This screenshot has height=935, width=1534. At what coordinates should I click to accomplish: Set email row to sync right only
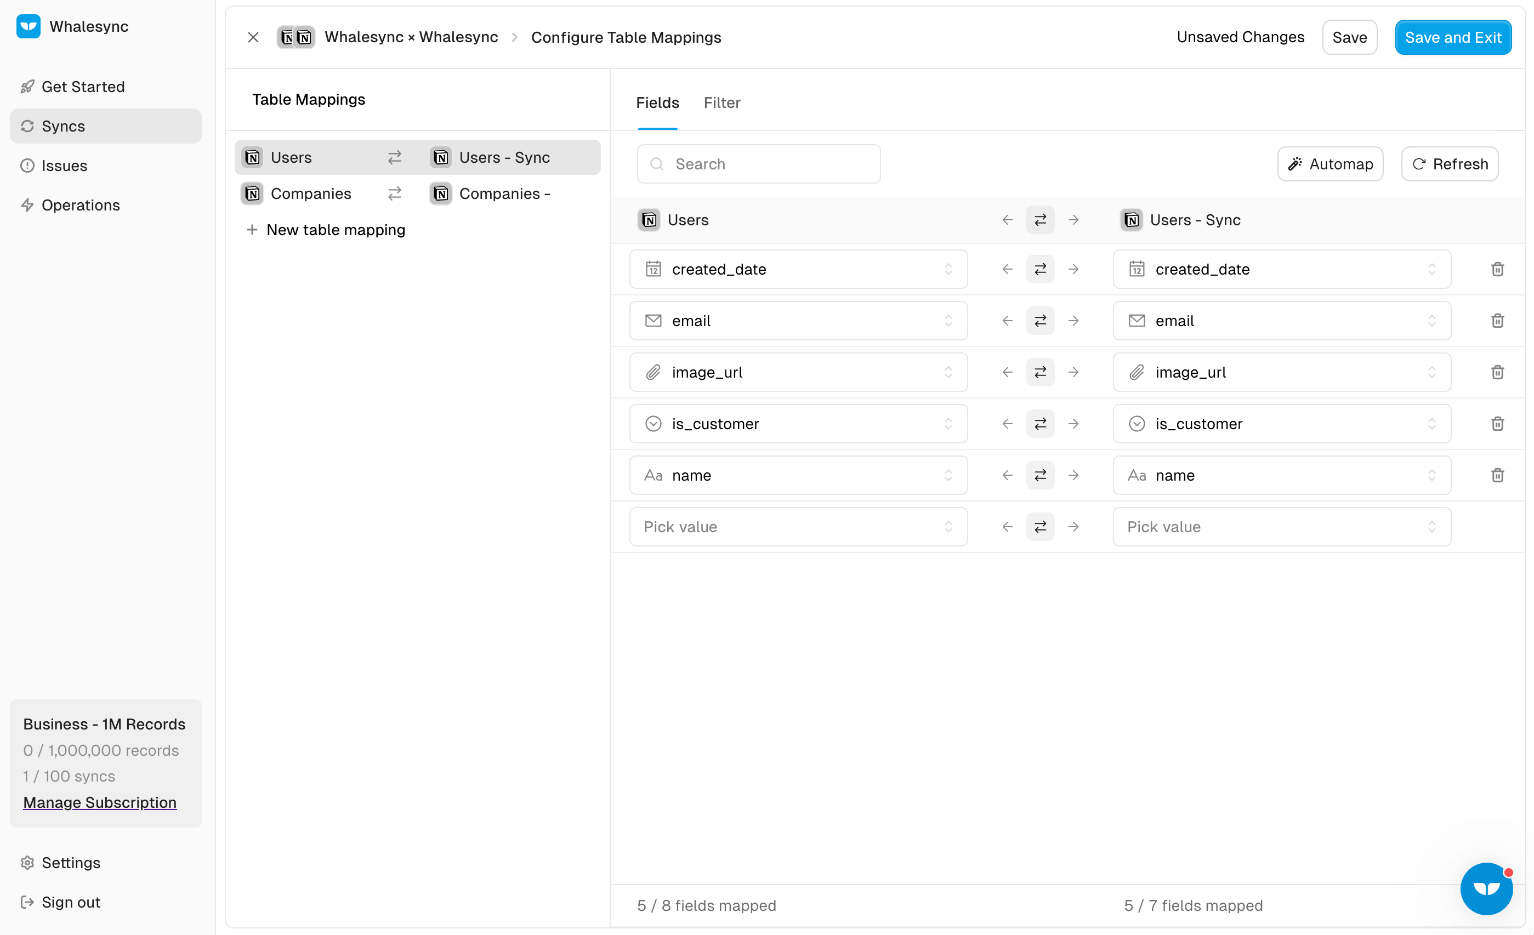click(x=1073, y=321)
